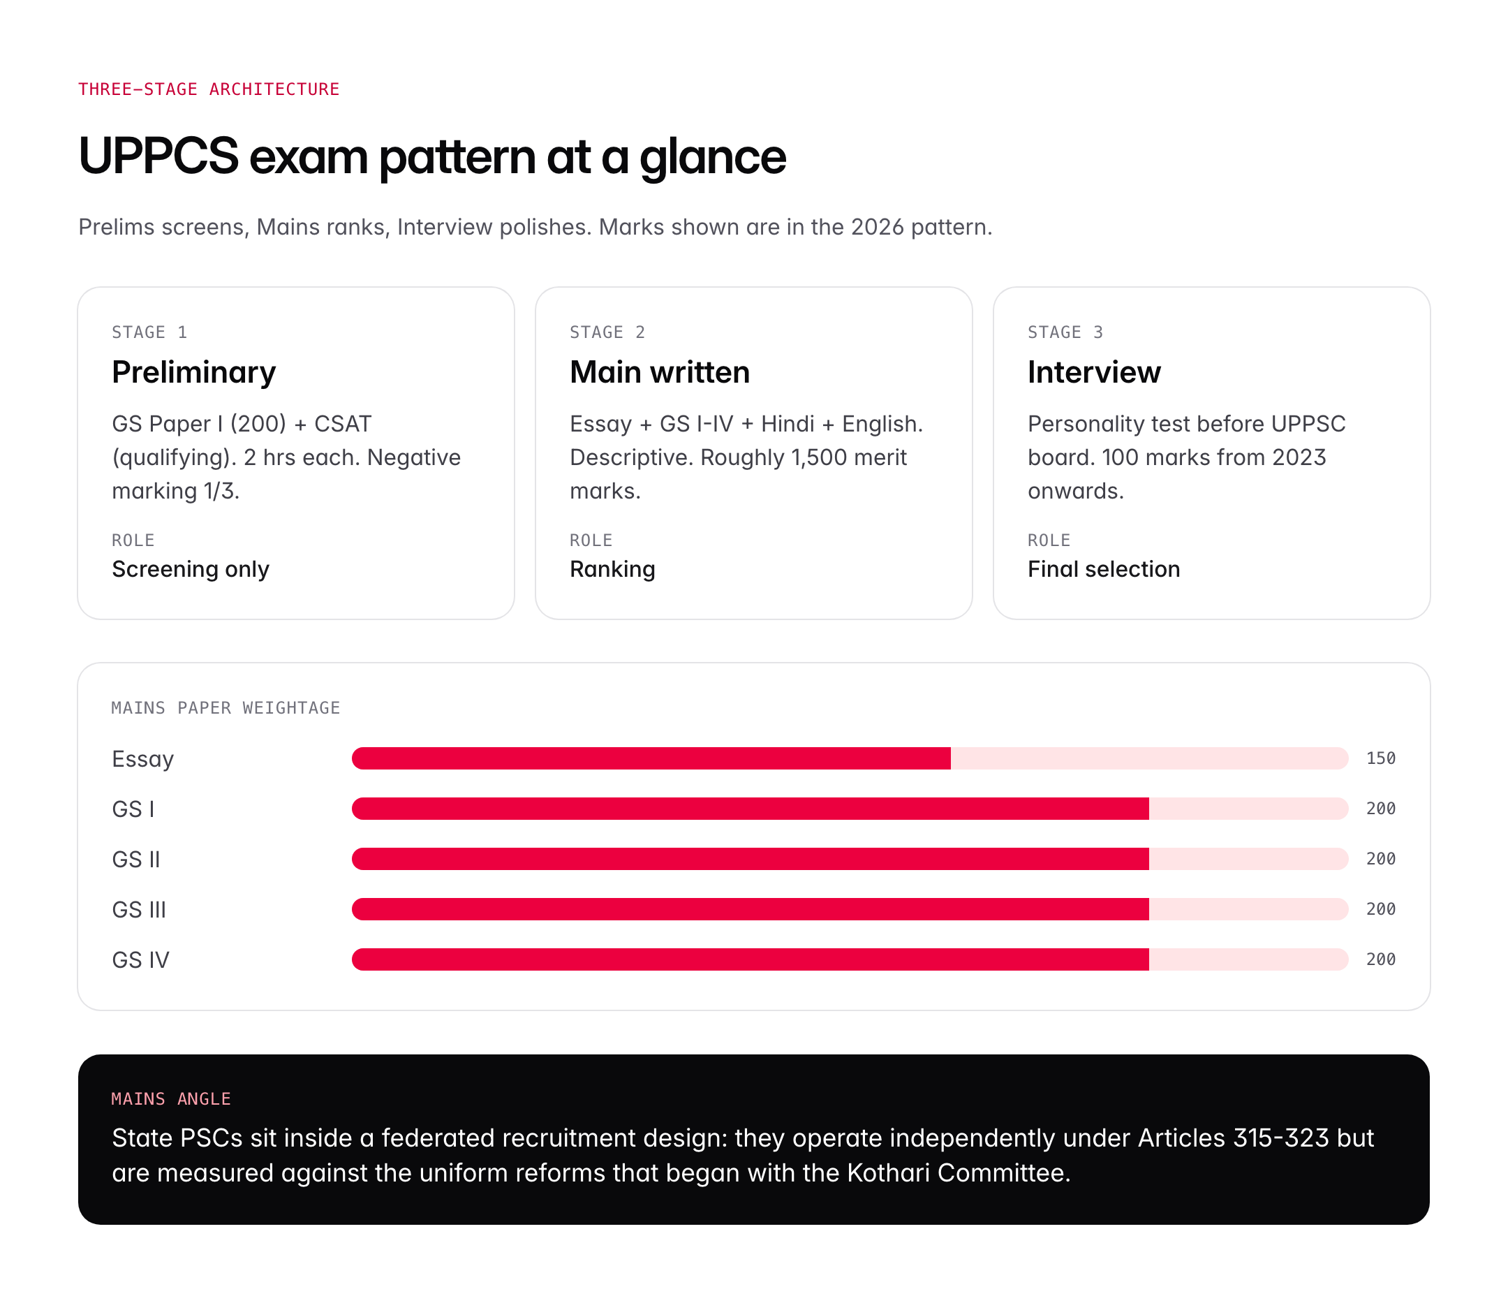This screenshot has height=1303, width=1508.
Task: Click the 'STAGE 2' label
Action: 607,332
